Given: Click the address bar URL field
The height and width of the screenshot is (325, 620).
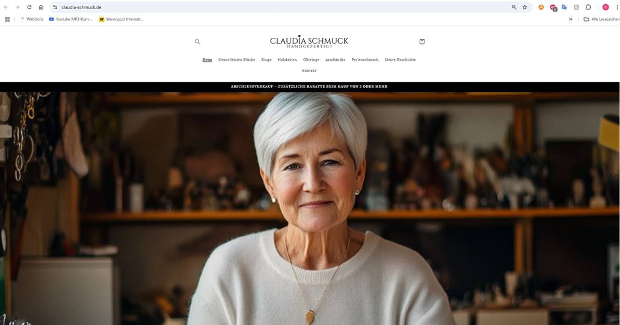Looking at the screenshot, I should point(277,7).
